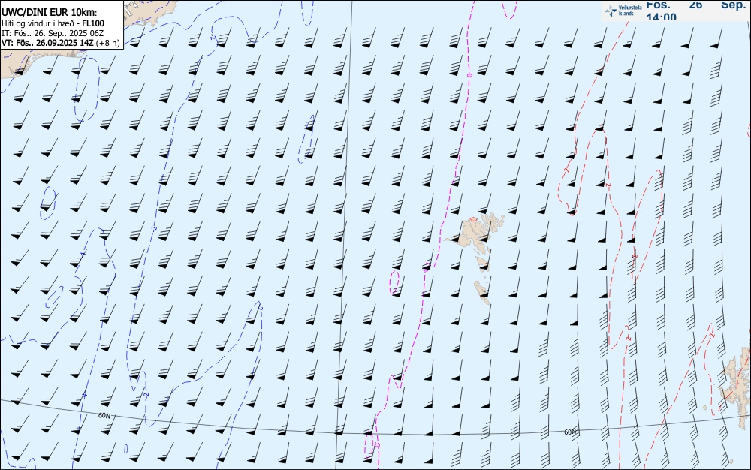Click the "VT: Fös.. 26.09.2025 14Z (+8 h)" line
This screenshot has width=751, height=470.
pyautogui.click(x=60, y=43)
